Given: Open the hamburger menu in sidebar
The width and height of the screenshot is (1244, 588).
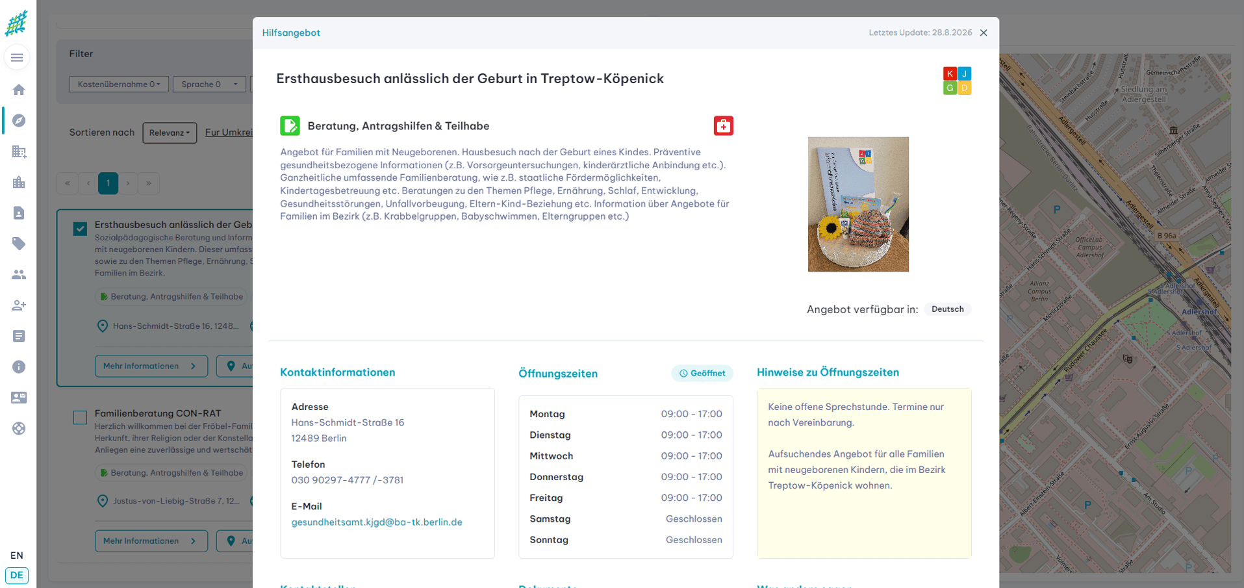Looking at the screenshot, I should tap(18, 58).
